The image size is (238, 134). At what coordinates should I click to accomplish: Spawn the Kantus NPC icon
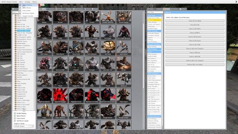[45, 80]
